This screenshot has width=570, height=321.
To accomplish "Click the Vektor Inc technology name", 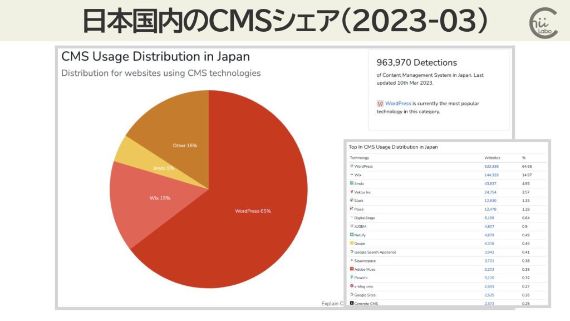I will [362, 192].
